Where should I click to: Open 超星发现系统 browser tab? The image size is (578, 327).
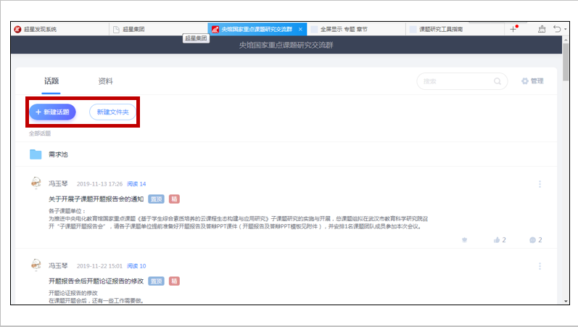click(60, 29)
